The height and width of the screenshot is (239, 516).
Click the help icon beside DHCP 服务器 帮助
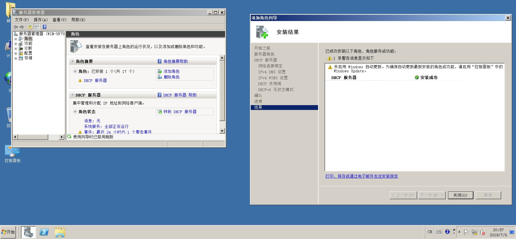click(160, 95)
